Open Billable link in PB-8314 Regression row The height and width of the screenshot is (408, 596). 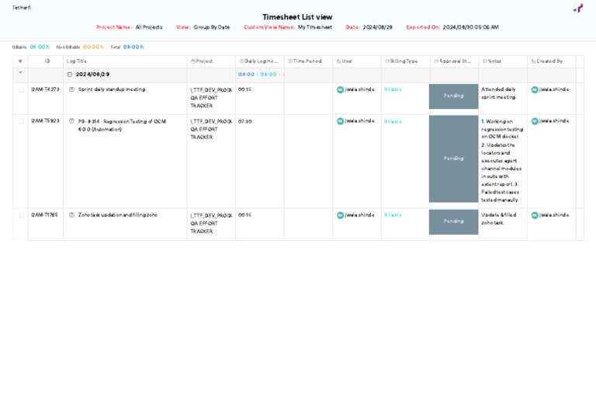[393, 121]
